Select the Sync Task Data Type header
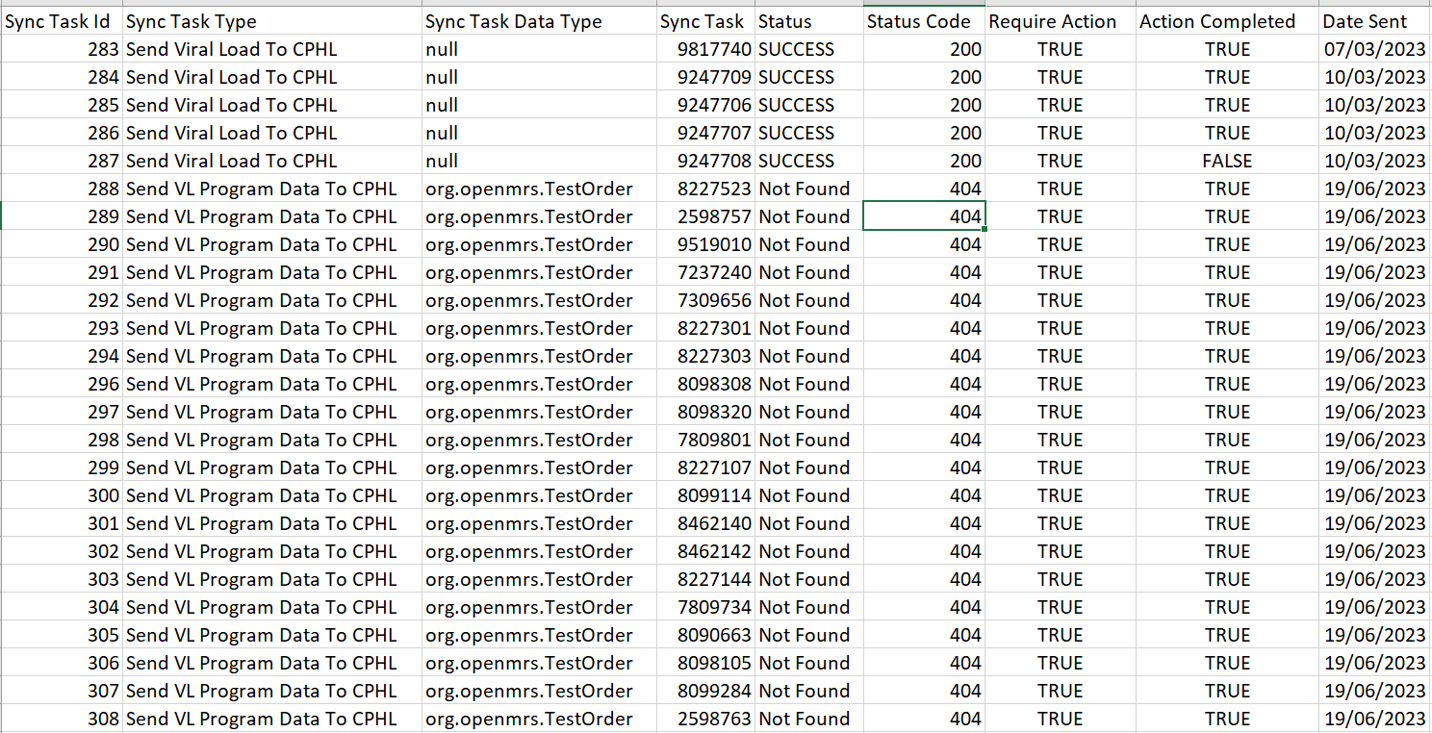This screenshot has width=1432, height=733. click(539, 21)
